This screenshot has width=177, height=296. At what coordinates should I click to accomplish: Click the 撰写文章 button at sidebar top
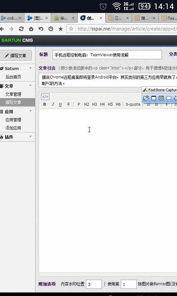16,56
